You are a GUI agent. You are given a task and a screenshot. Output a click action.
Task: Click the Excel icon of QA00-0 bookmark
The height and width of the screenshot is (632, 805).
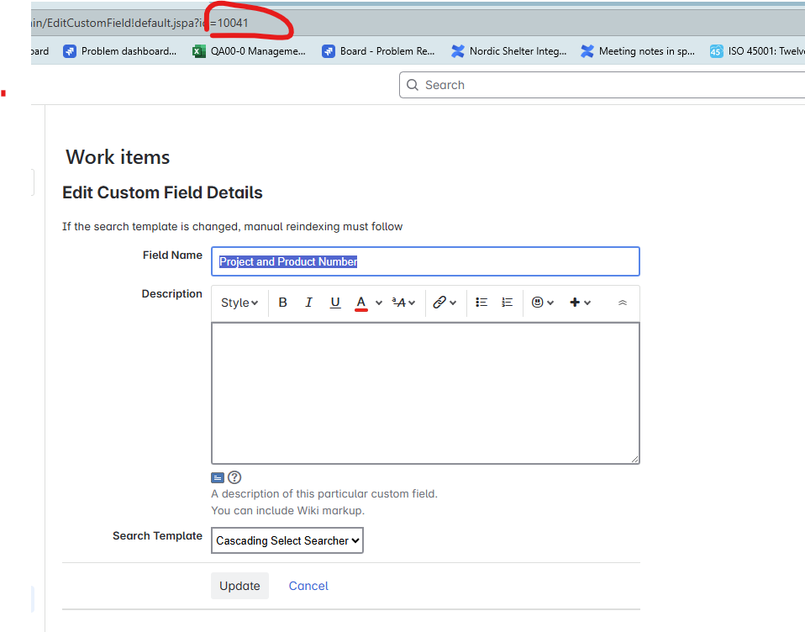tap(199, 51)
